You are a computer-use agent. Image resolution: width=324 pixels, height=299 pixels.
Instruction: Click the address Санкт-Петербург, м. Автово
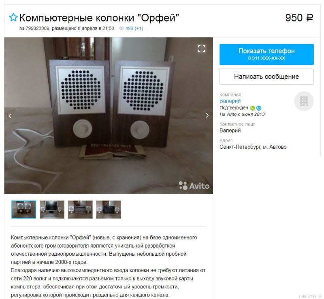click(253, 147)
